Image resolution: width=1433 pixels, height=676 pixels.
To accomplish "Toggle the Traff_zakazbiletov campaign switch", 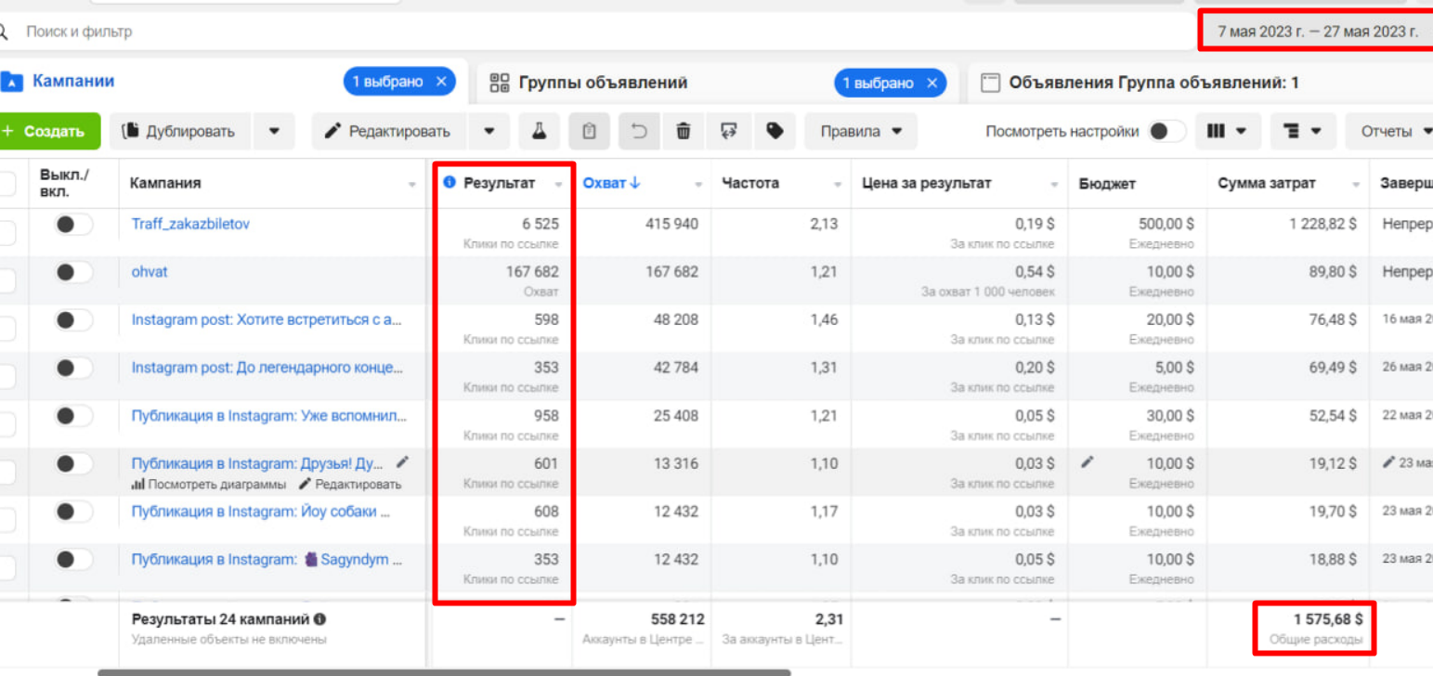I will pyautogui.click(x=72, y=225).
